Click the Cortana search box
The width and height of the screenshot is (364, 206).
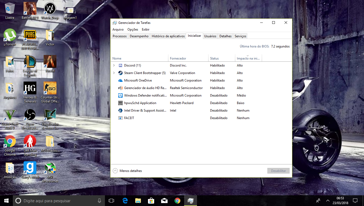pos(59,201)
